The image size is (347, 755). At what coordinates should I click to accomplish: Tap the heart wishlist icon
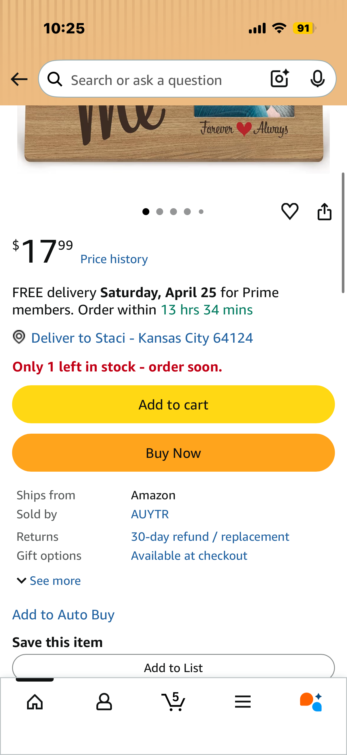pos(290,211)
